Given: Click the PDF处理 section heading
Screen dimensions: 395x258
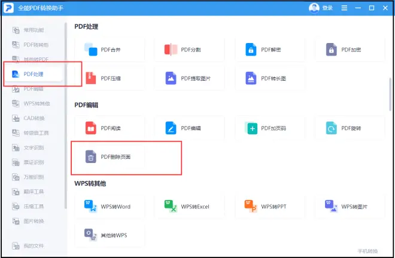Looking at the screenshot, I should point(86,27).
